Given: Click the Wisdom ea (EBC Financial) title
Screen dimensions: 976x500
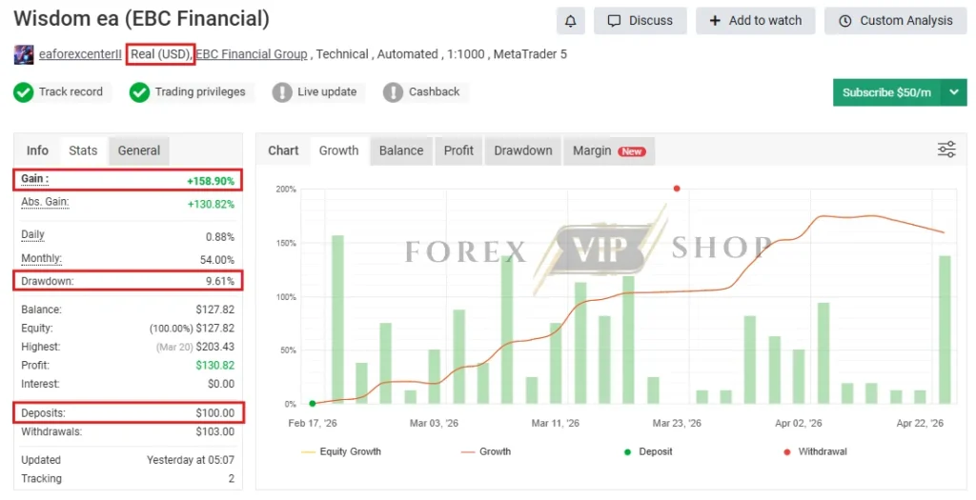Looking at the screenshot, I should 142,19.
